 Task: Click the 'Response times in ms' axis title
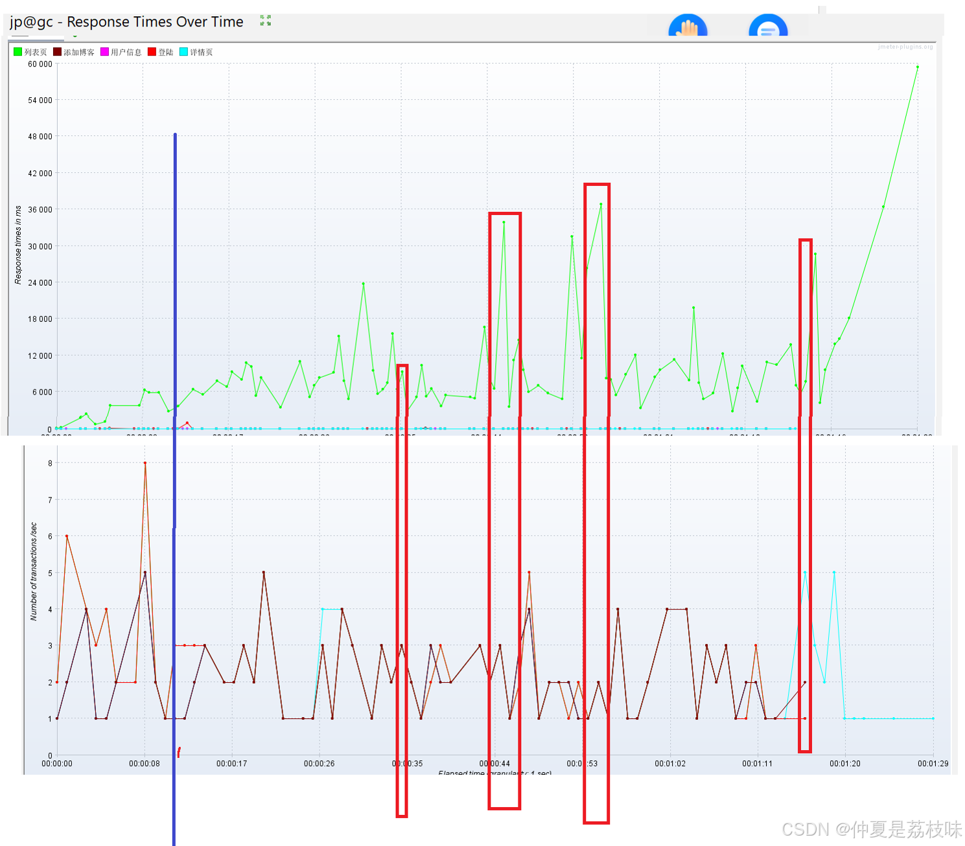click(x=18, y=246)
